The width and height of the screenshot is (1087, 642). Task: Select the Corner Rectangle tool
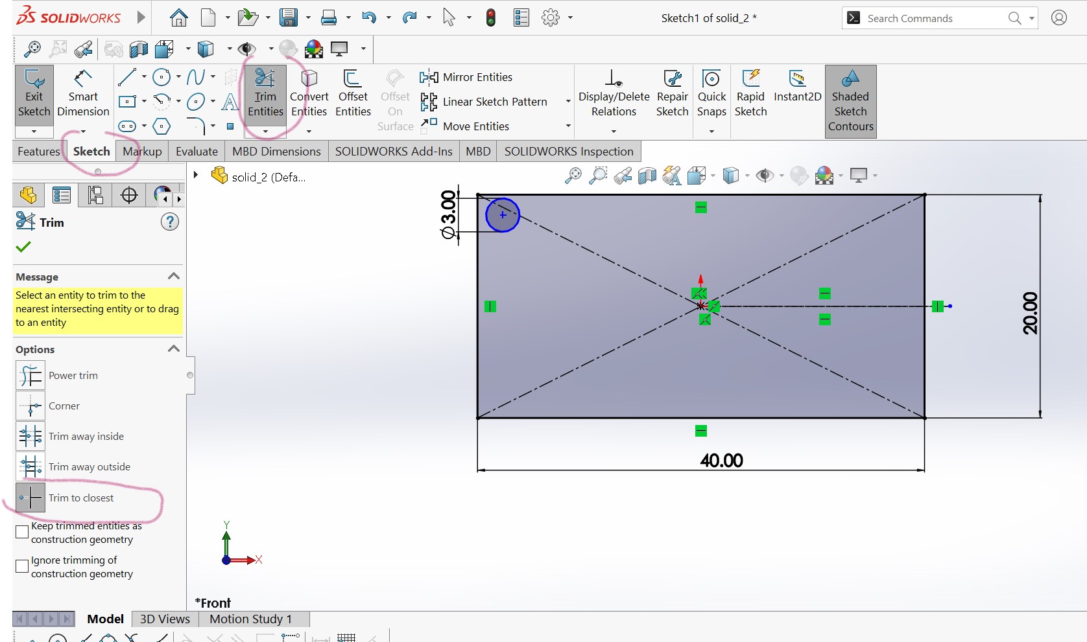[127, 102]
